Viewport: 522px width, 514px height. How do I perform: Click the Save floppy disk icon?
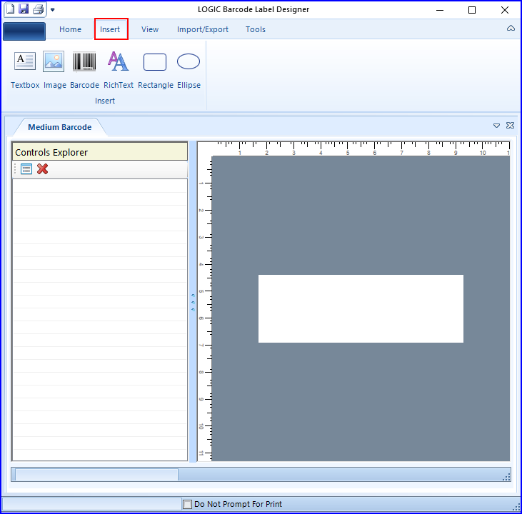point(24,9)
